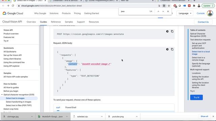Open All Quickstarts link
The image size is (216, 121).
coord(10,51)
